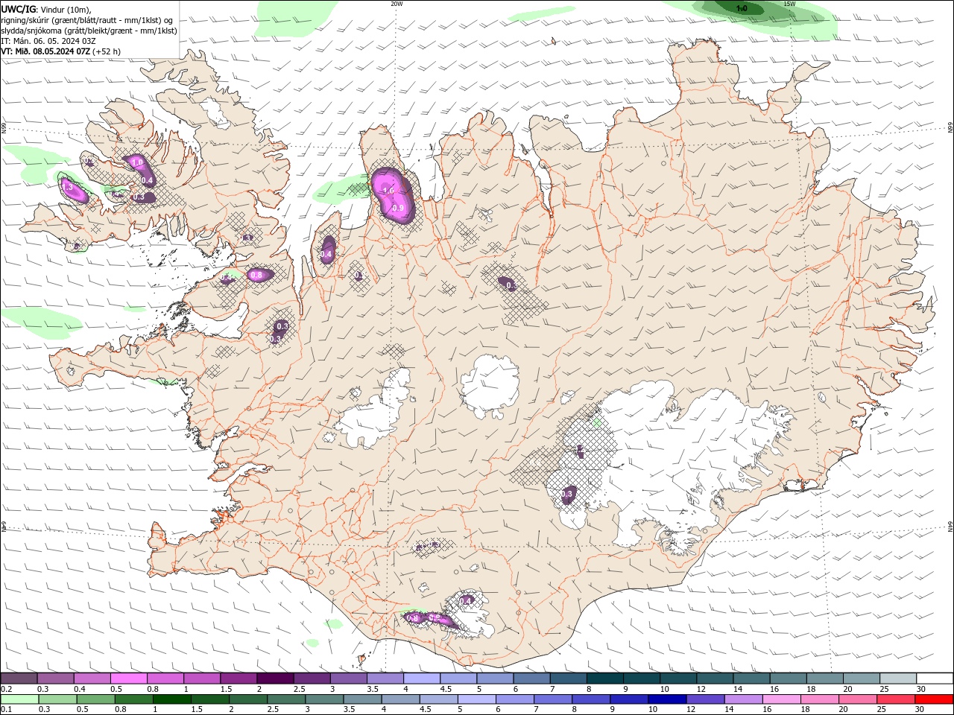The height and width of the screenshot is (715, 954).
Task: Select the 0.8 swatch in the upper legend row
Action: pos(165,679)
